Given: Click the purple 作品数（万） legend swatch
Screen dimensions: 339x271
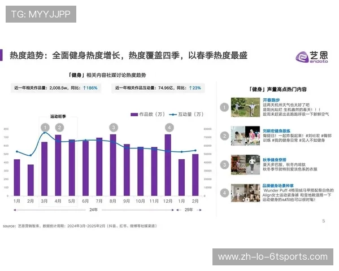Looking at the screenshot, I should [x=134, y=115].
